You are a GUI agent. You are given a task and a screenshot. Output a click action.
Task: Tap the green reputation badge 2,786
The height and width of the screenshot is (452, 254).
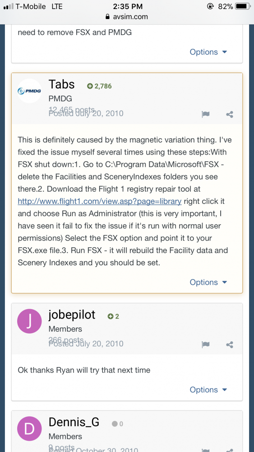tap(99, 86)
